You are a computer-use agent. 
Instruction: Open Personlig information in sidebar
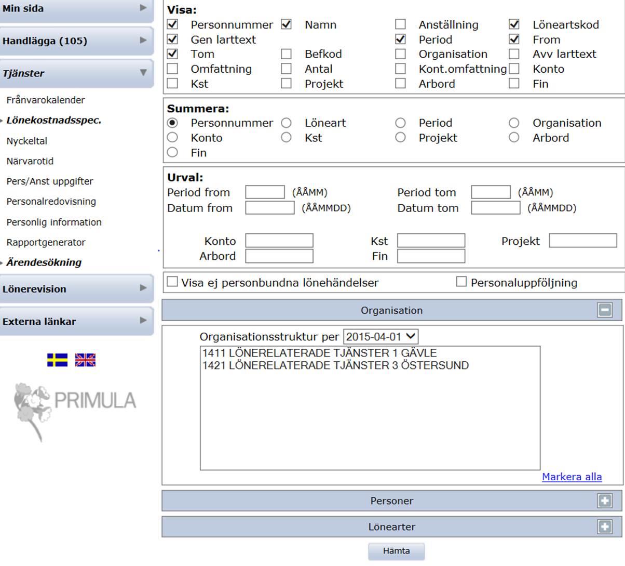point(54,222)
